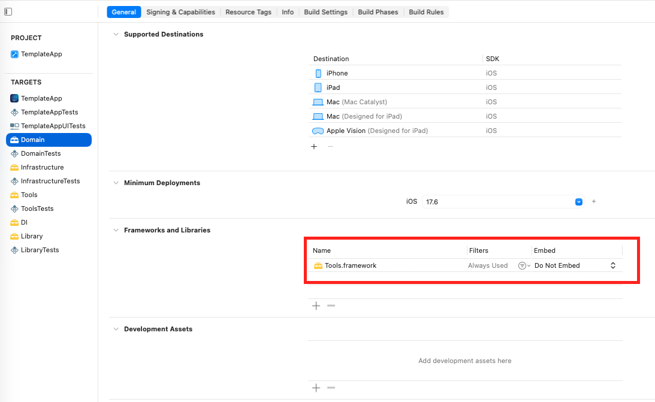This screenshot has width=655, height=402.
Task: Click the iPad device icon
Action: (x=318, y=87)
